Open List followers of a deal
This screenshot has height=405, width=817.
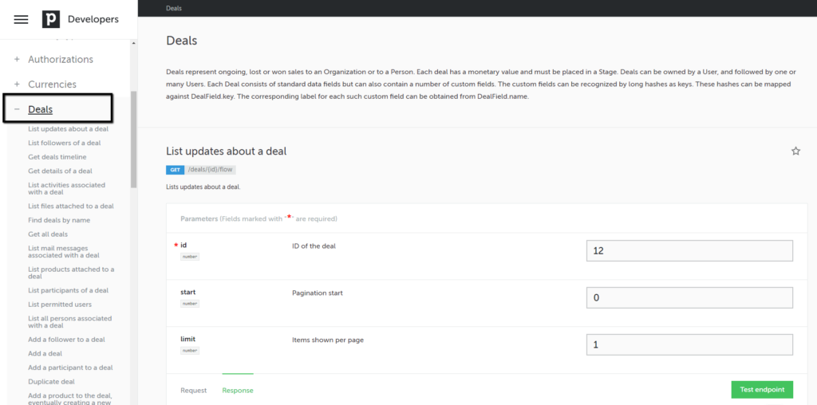[65, 143]
